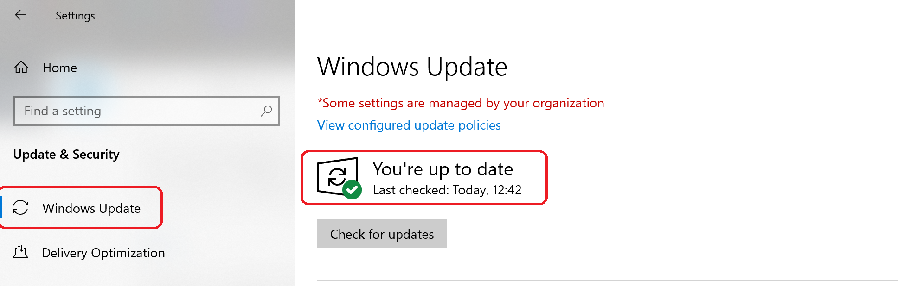Click the Update & Security category heading
This screenshot has height=286, width=898.
(x=66, y=155)
